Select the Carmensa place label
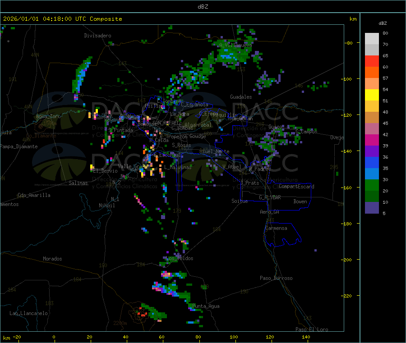This screenshot has width=406, height=343. [276, 228]
